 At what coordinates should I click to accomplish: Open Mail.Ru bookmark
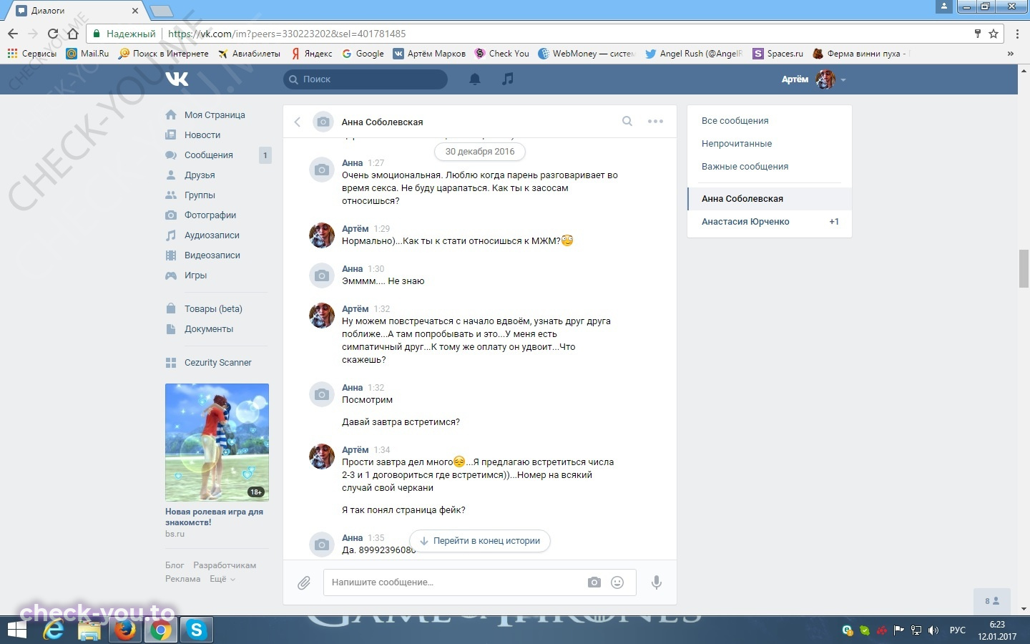point(88,54)
